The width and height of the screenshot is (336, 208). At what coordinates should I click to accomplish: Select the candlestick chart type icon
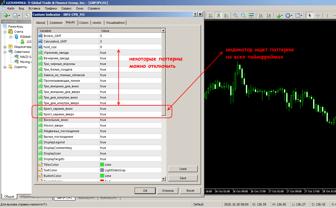[x=218, y=15]
